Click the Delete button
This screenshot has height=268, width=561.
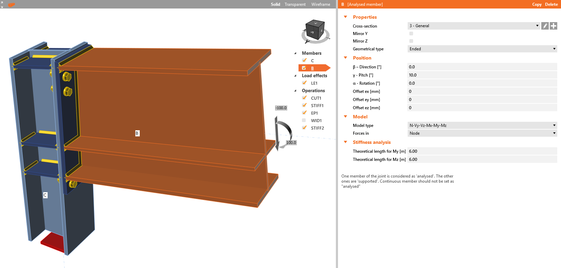pyautogui.click(x=551, y=4)
